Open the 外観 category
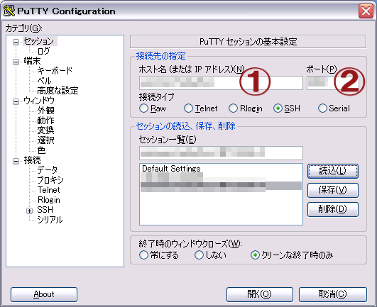Screen dimensions: 377x307 click(x=45, y=111)
